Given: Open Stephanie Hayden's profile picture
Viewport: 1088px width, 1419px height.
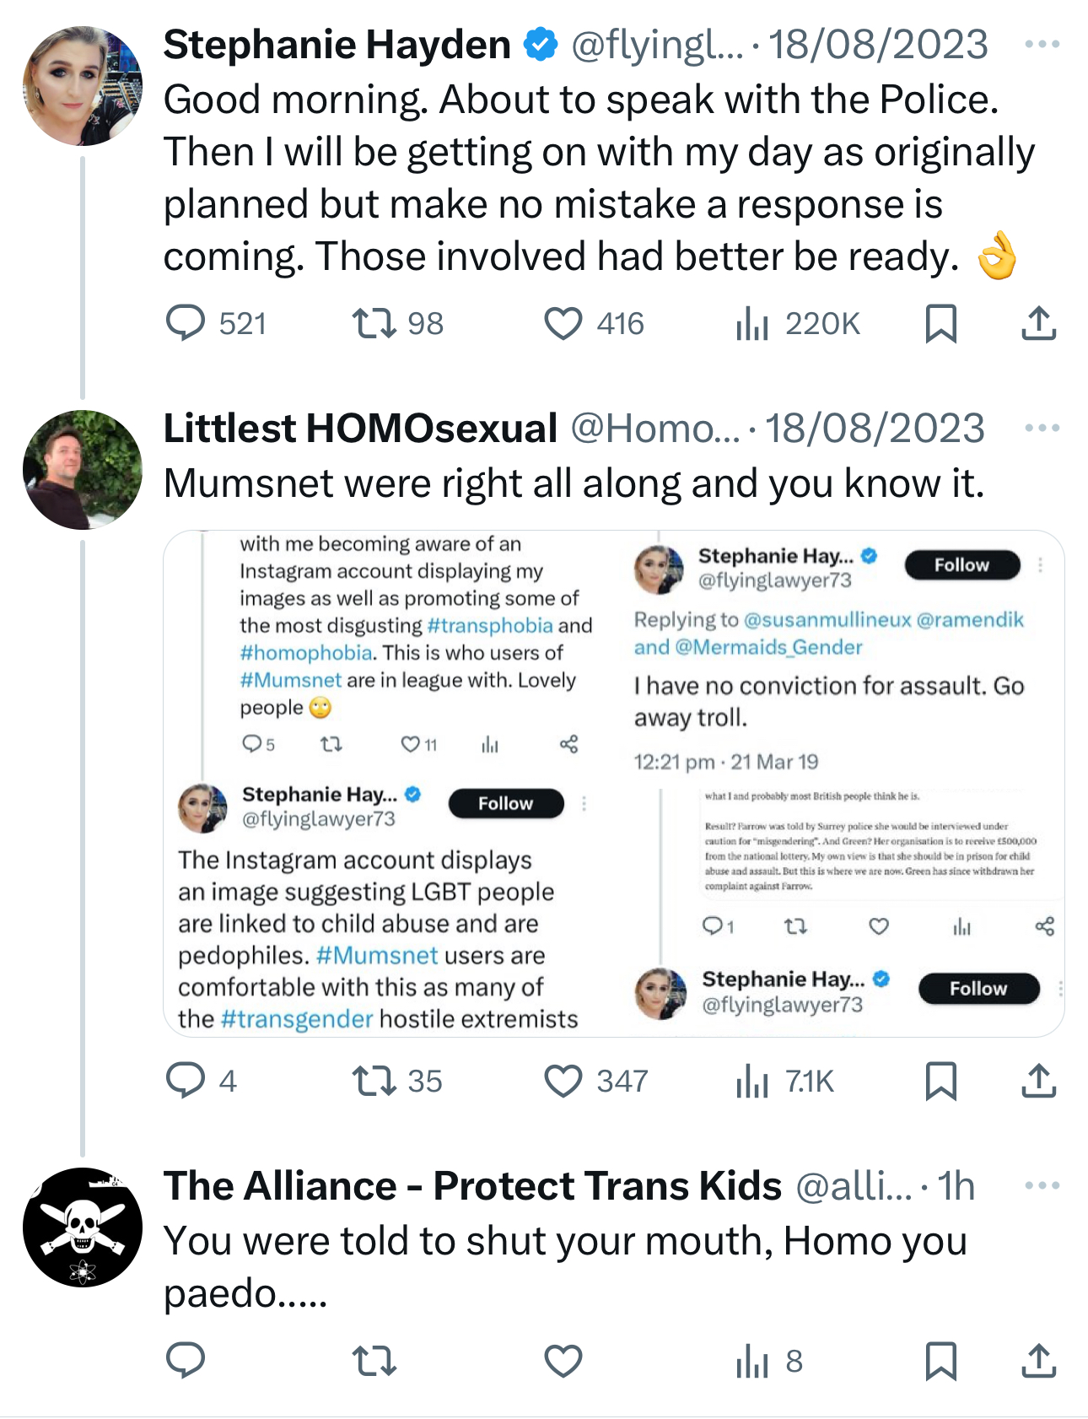Looking at the screenshot, I should coord(83,86).
